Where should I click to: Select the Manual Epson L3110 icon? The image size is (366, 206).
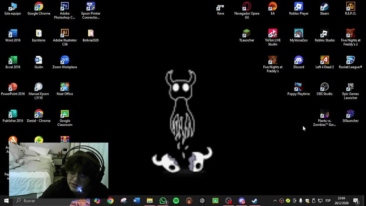pos(39,92)
